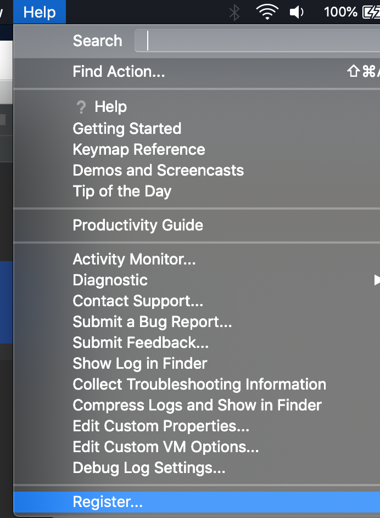Open the Wi-Fi status icon
This screenshot has width=380, height=518.
click(267, 12)
